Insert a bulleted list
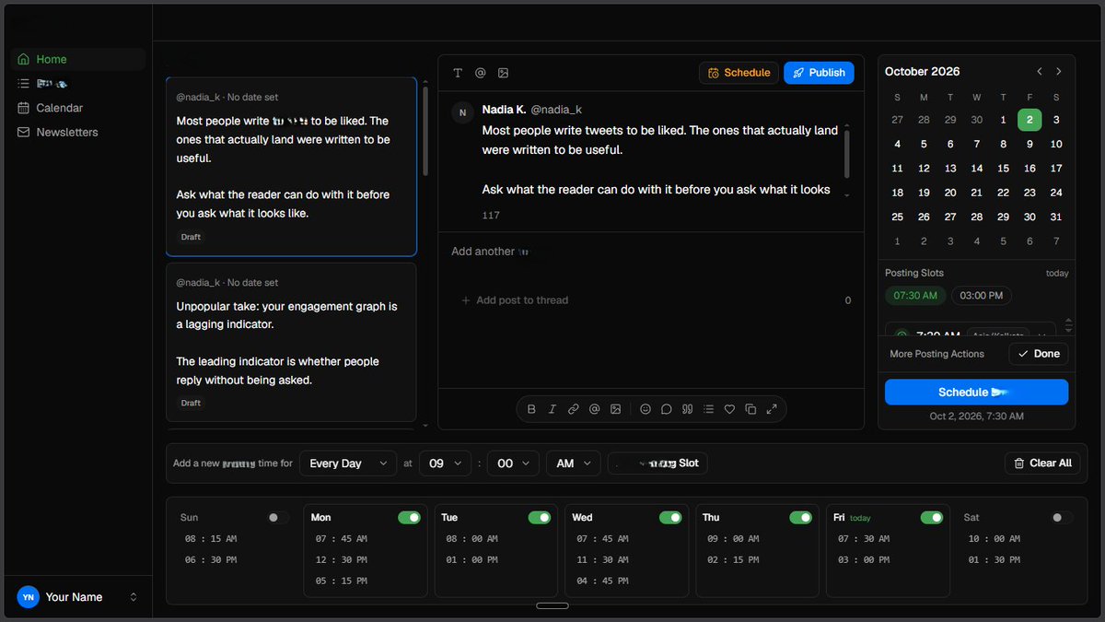 (708, 409)
